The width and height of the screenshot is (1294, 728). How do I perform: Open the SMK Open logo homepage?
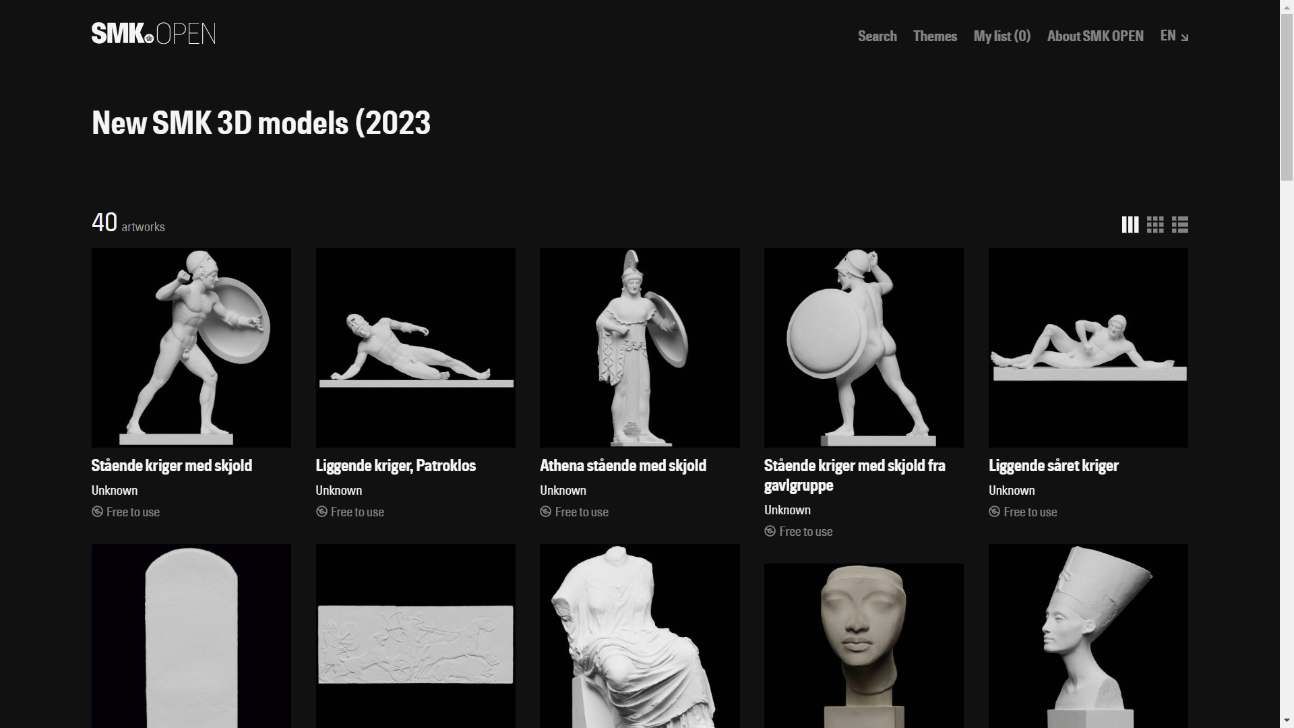(x=154, y=34)
